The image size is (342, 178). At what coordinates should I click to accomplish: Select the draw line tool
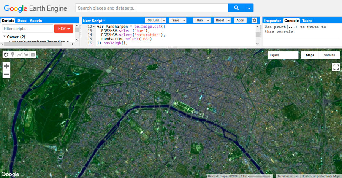point(19,55)
